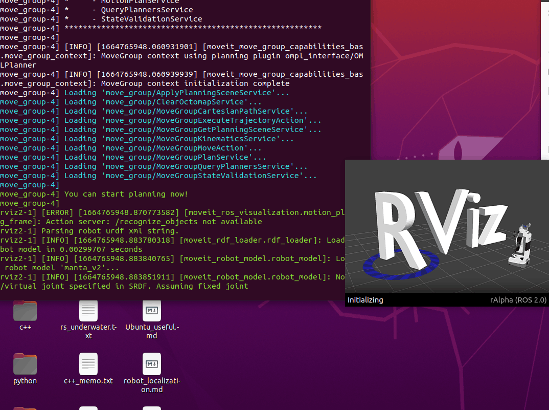
Task: Open the robot_localization.md file icon
Action: tap(152, 364)
